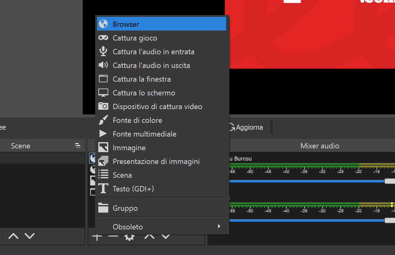This screenshot has width=395, height=255.
Task: Click the Mixer audio panel header
Action: [319, 146]
